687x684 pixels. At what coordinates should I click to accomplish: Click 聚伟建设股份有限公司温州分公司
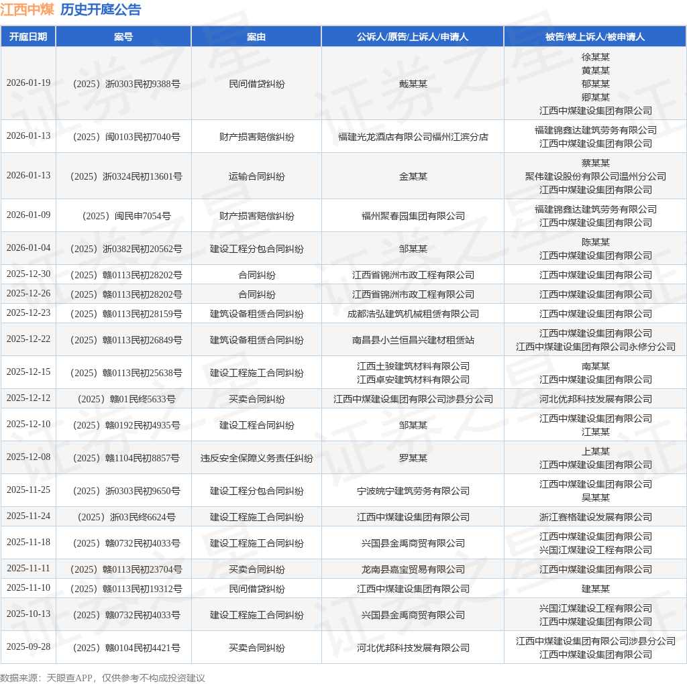(x=596, y=176)
